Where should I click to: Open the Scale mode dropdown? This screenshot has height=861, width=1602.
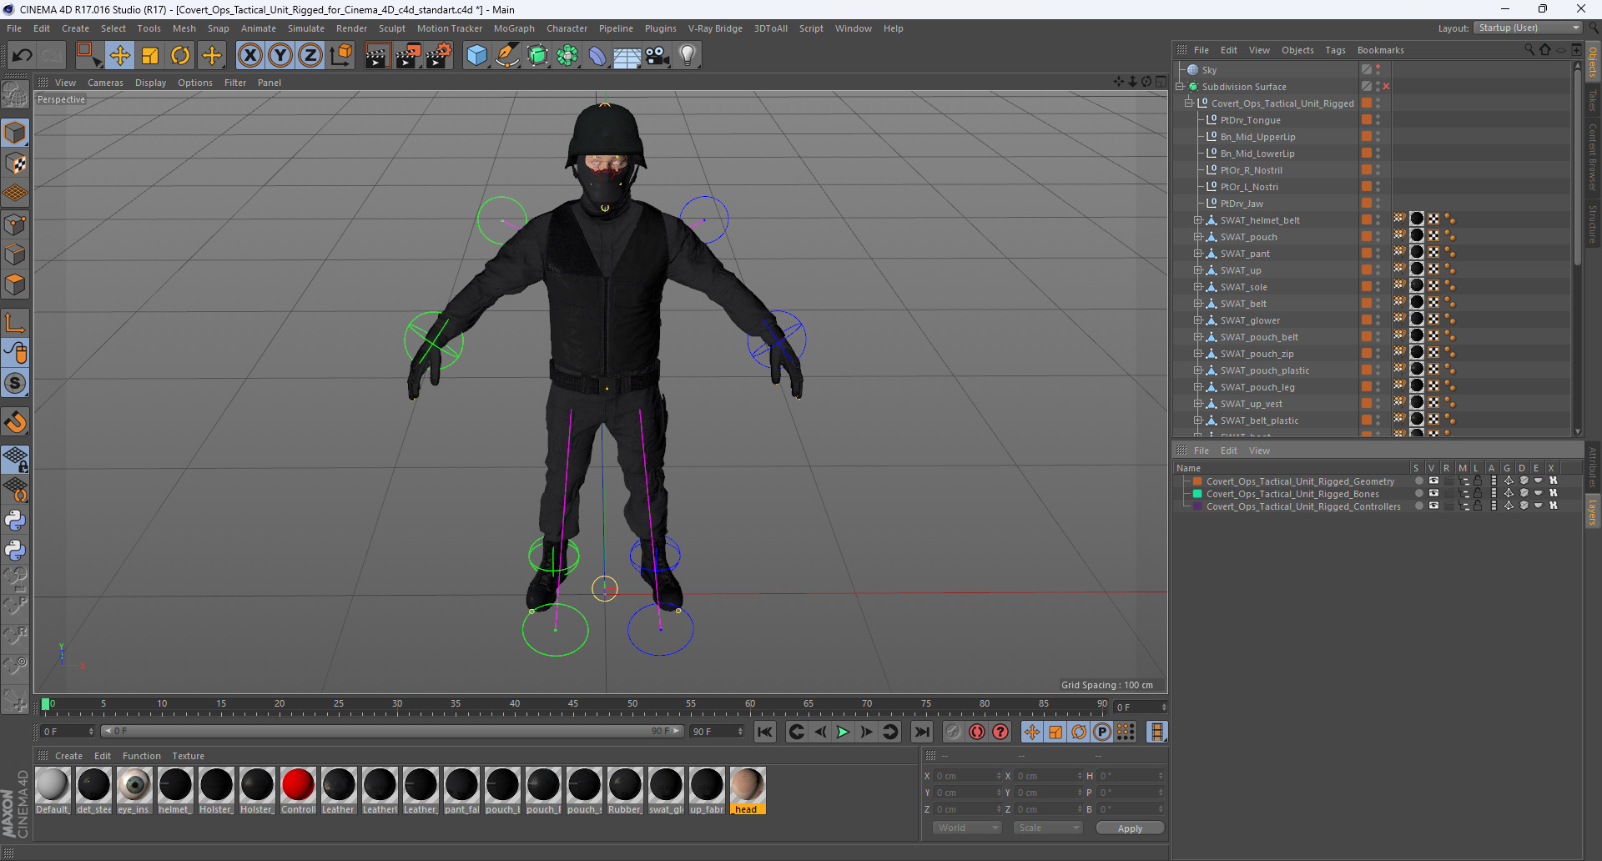[1047, 828]
